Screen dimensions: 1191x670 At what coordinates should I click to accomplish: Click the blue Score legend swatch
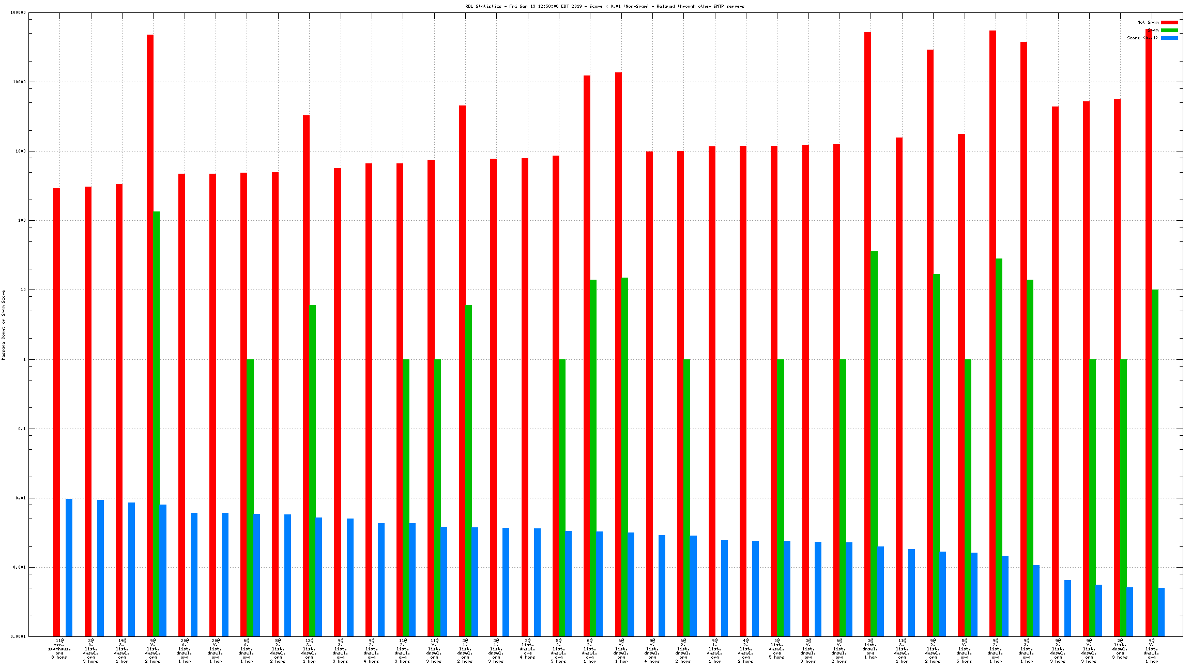tap(1169, 38)
